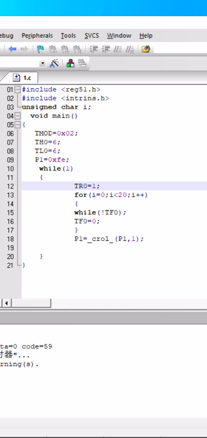Open Target Options with the wand icon
207x438 pixels.
54,64
